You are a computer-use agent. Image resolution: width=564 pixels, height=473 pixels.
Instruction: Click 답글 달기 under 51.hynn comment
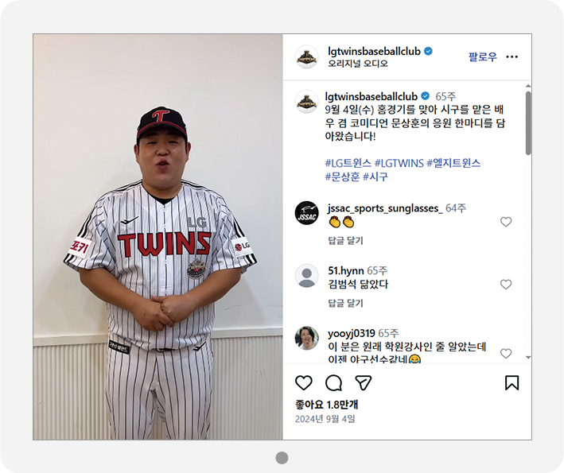[346, 303]
